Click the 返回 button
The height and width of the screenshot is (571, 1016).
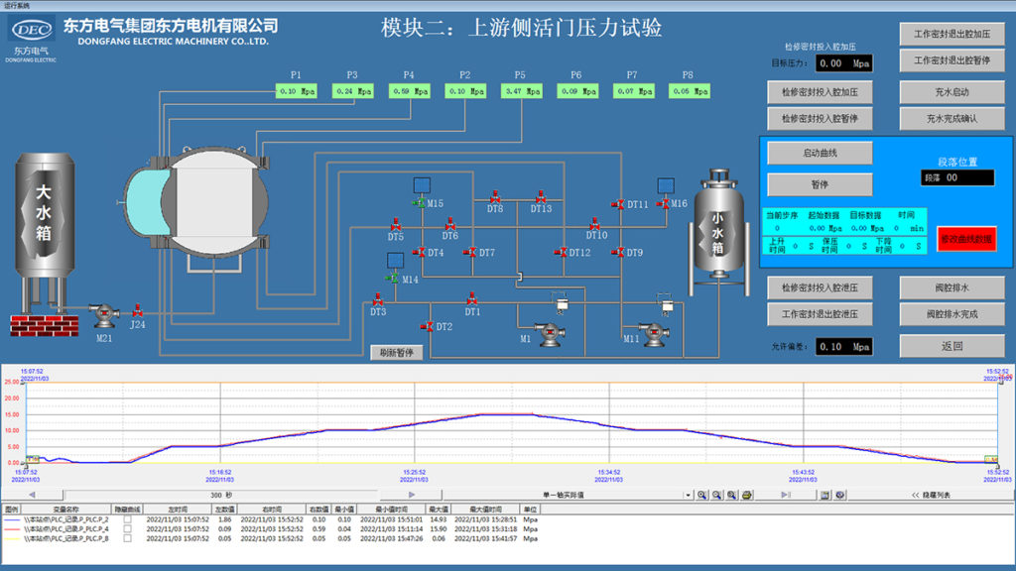[x=952, y=346]
